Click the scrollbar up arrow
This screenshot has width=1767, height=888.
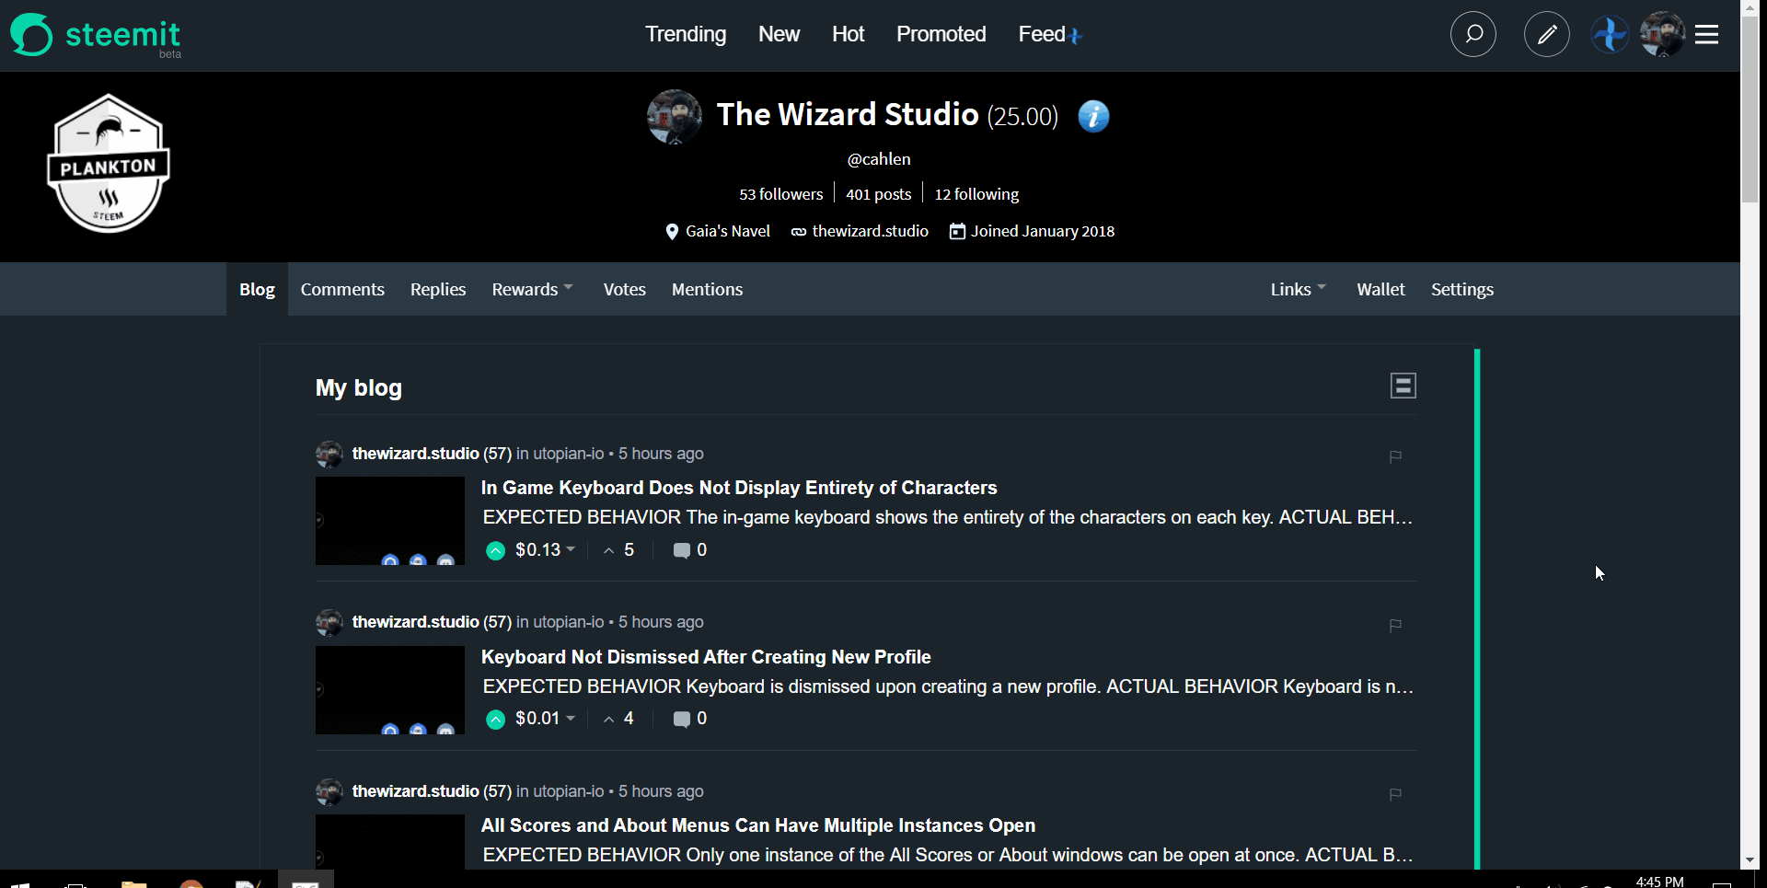1750,7
